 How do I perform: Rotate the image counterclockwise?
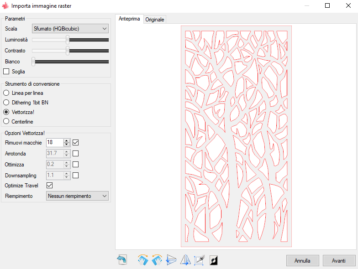tap(157, 260)
